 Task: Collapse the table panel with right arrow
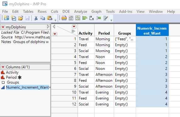pos(48,27)
